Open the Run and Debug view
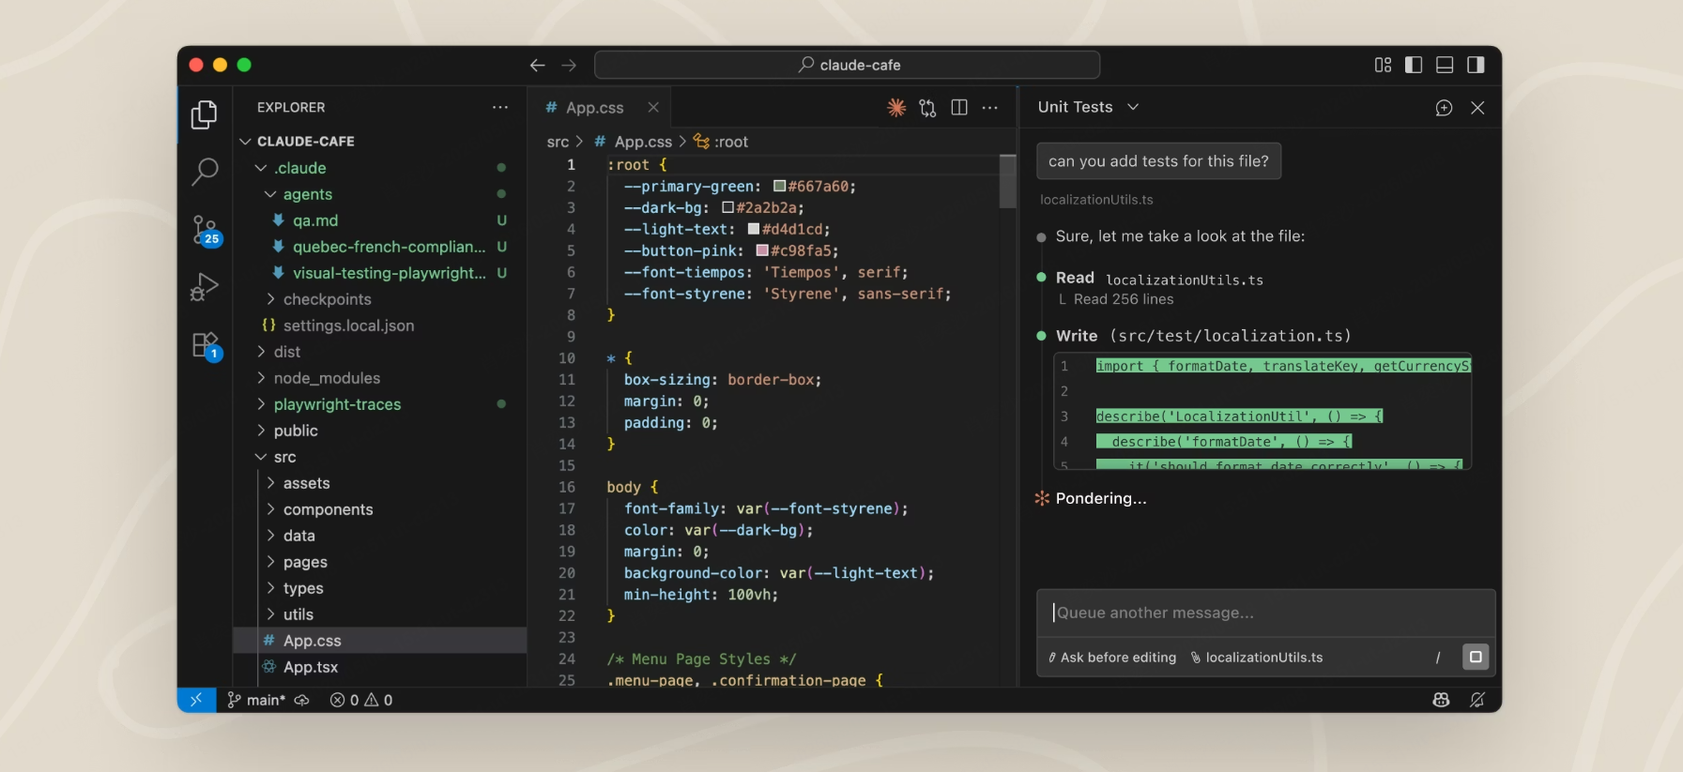 [205, 287]
